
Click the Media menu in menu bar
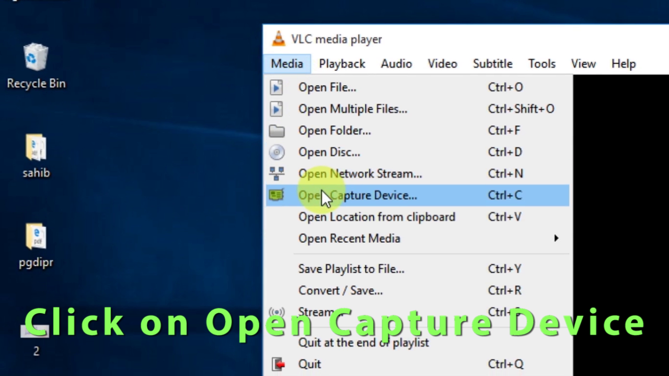(x=287, y=64)
